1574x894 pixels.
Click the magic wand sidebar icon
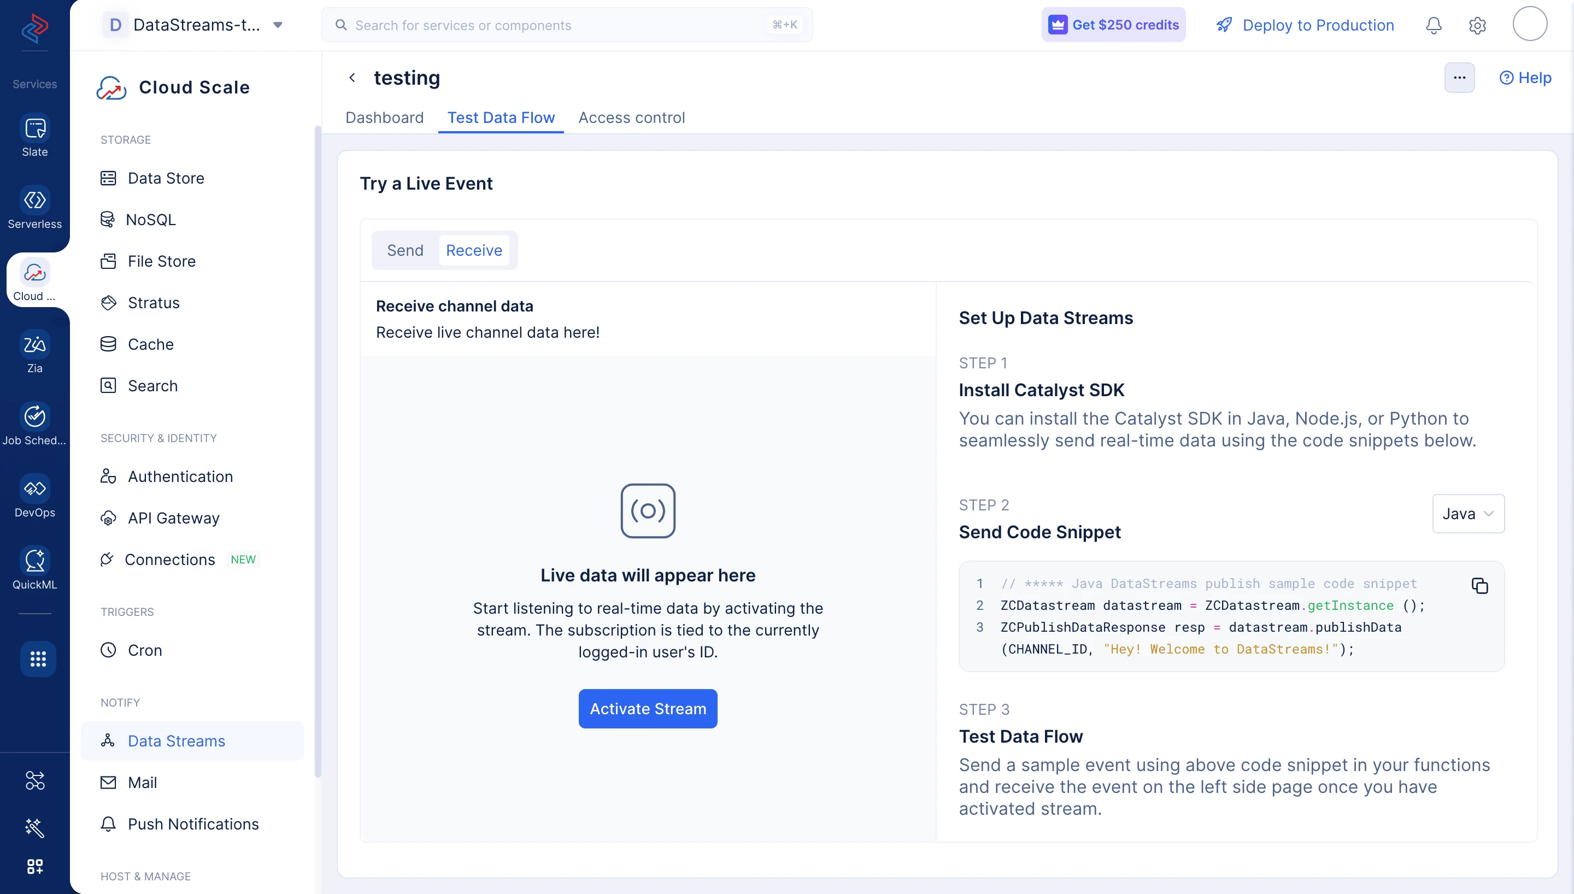pos(34,828)
